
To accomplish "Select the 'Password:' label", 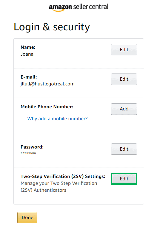I will 32,147.
